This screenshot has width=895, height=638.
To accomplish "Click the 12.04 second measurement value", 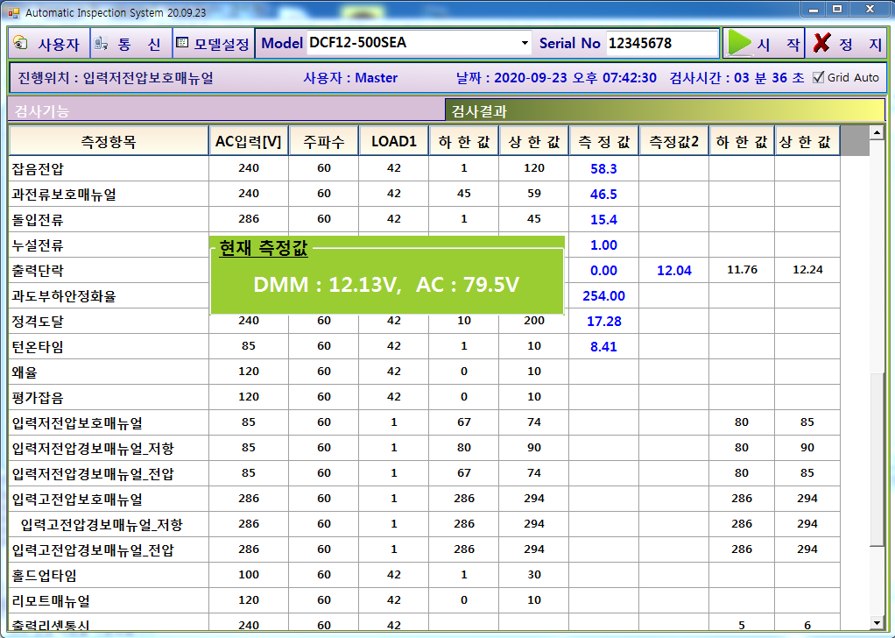I will point(674,270).
